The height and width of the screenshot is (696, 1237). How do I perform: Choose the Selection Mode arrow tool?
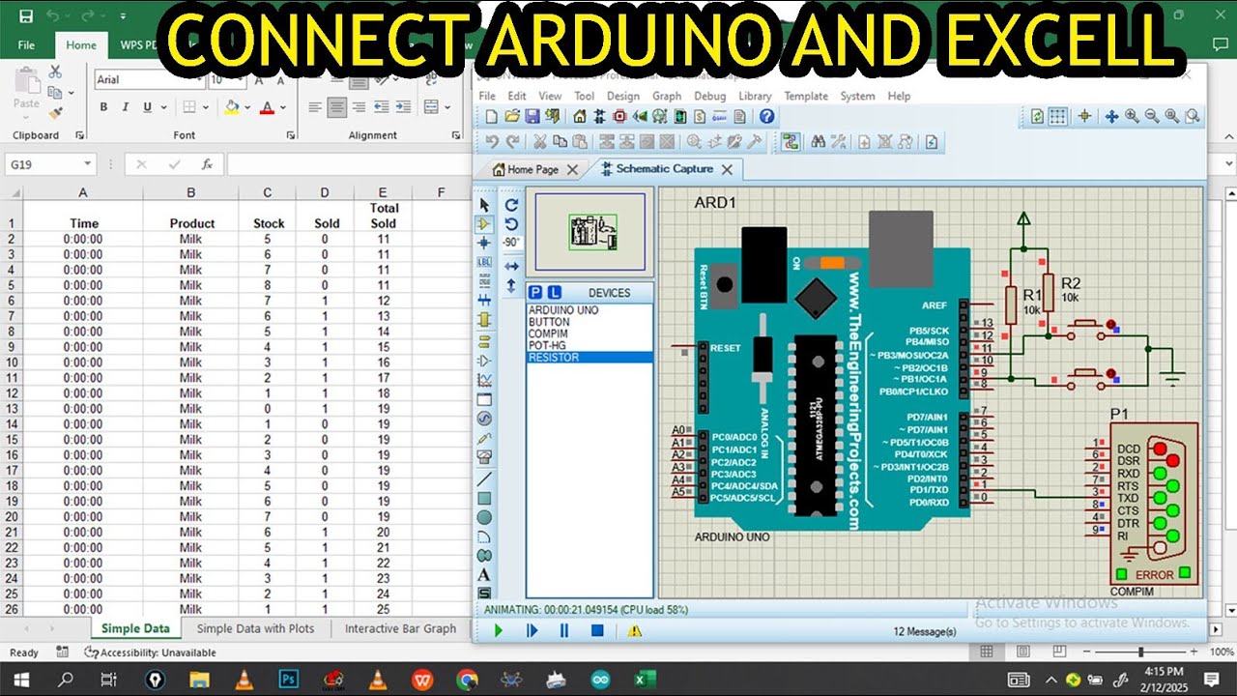pyautogui.click(x=485, y=204)
